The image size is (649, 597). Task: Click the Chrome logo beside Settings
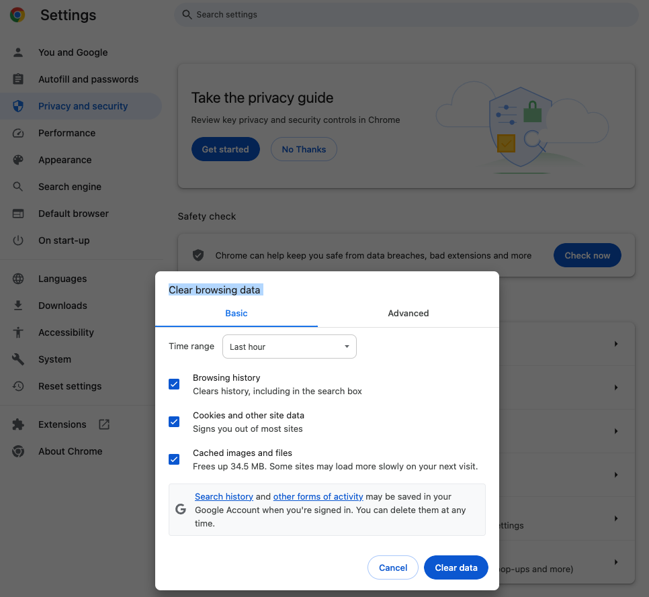pyautogui.click(x=17, y=15)
